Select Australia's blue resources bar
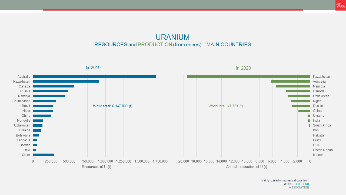The width and height of the screenshot is (346, 195). 94,77
